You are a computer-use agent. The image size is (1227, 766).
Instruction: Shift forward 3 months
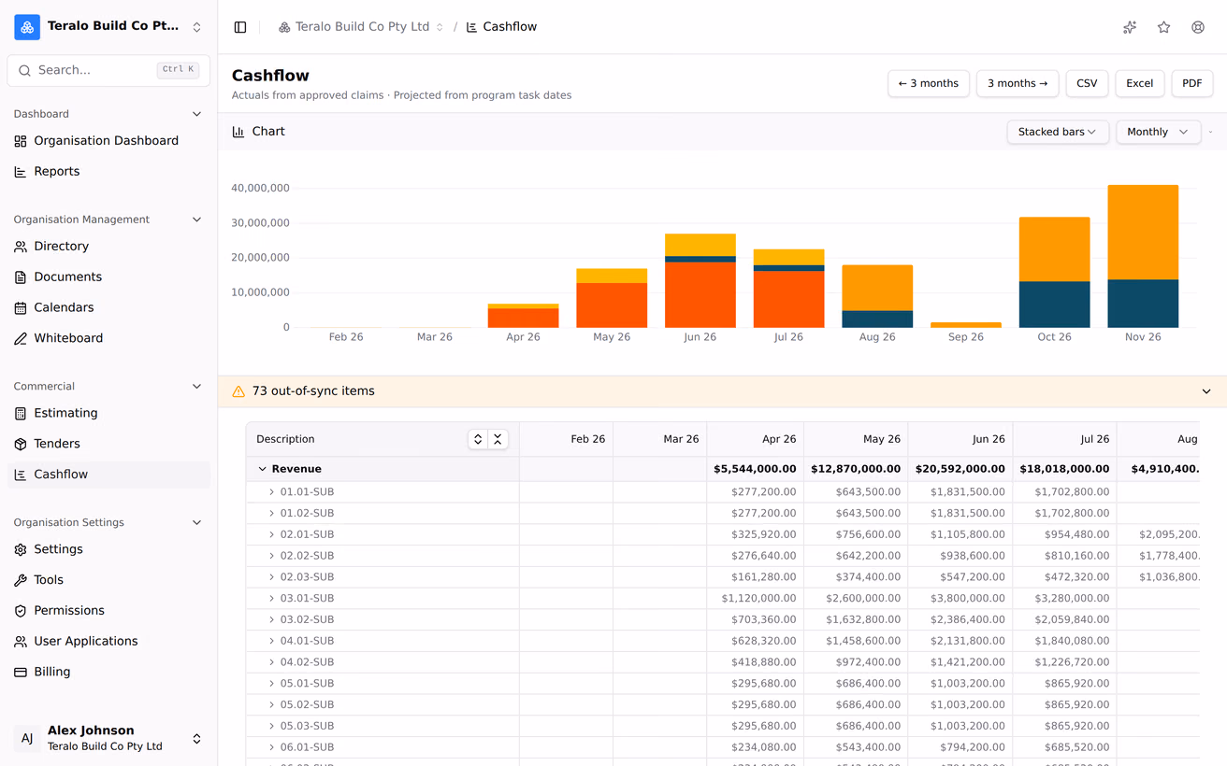1018,83
